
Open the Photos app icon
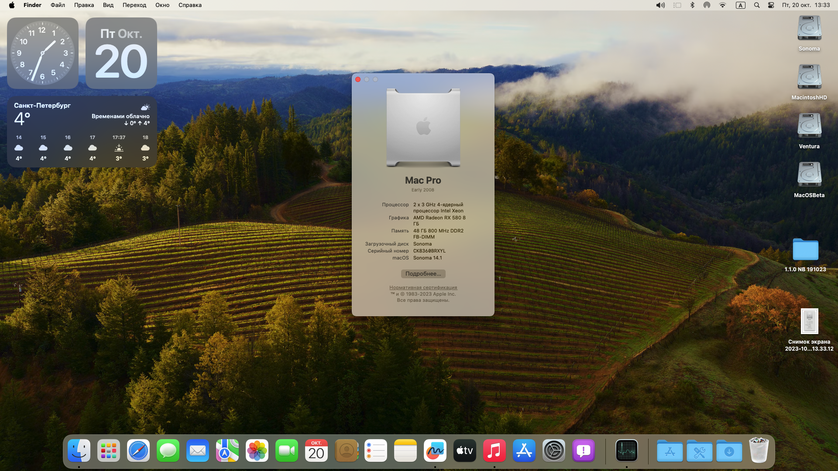pyautogui.click(x=257, y=451)
